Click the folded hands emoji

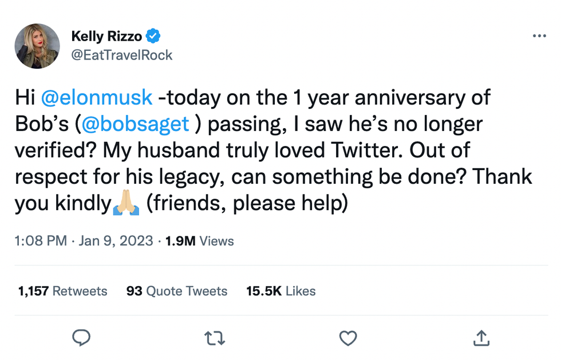[x=127, y=203]
